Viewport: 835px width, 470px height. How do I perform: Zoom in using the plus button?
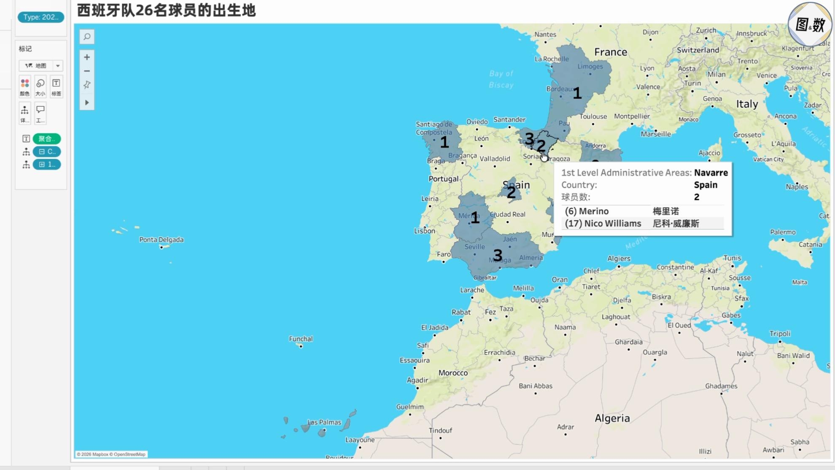[87, 57]
